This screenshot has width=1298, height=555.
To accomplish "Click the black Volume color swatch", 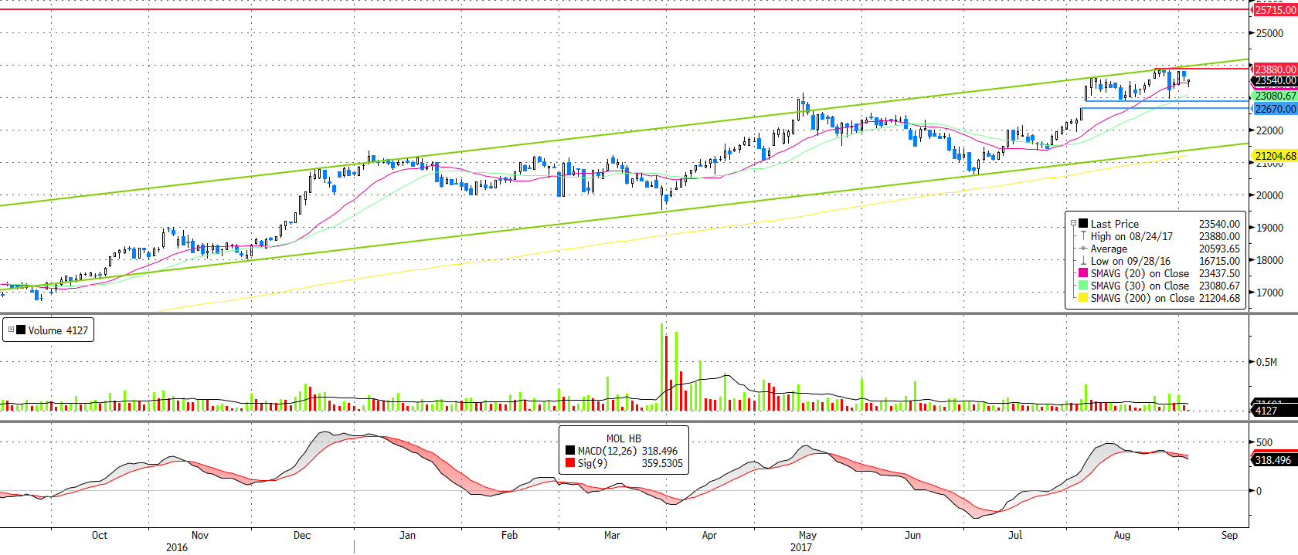I will click(21, 330).
